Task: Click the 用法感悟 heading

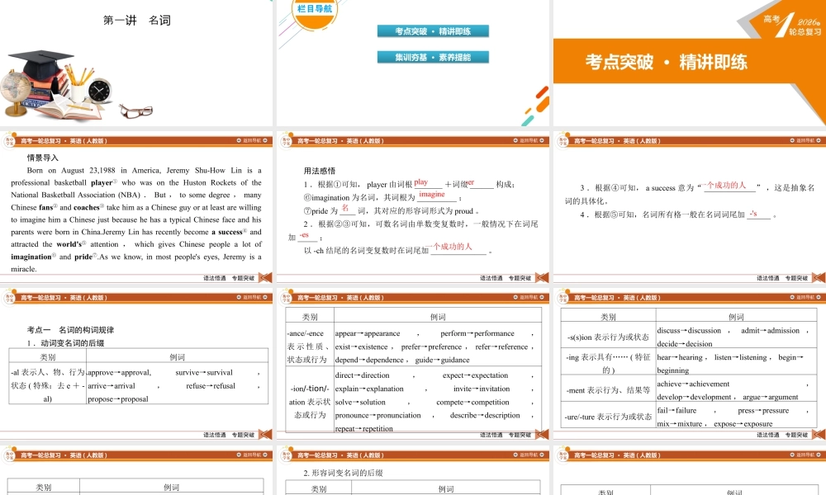Action: [x=319, y=171]
